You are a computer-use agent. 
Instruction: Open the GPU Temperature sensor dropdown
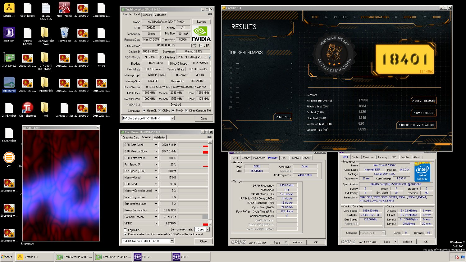[x=156, y=158]
